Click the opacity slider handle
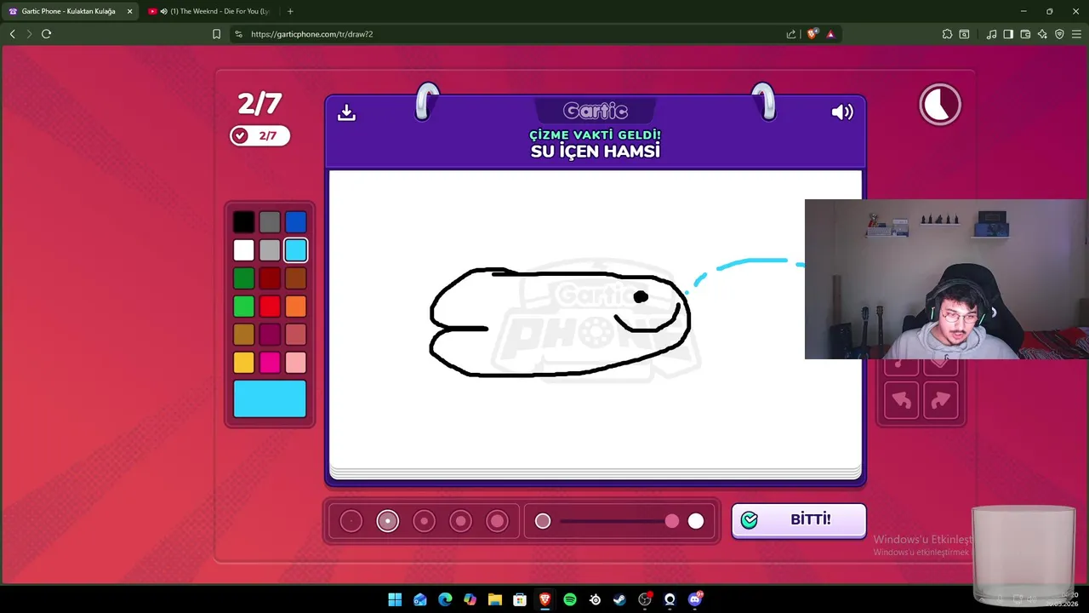 pyautogui.click(x=672, y=521)
